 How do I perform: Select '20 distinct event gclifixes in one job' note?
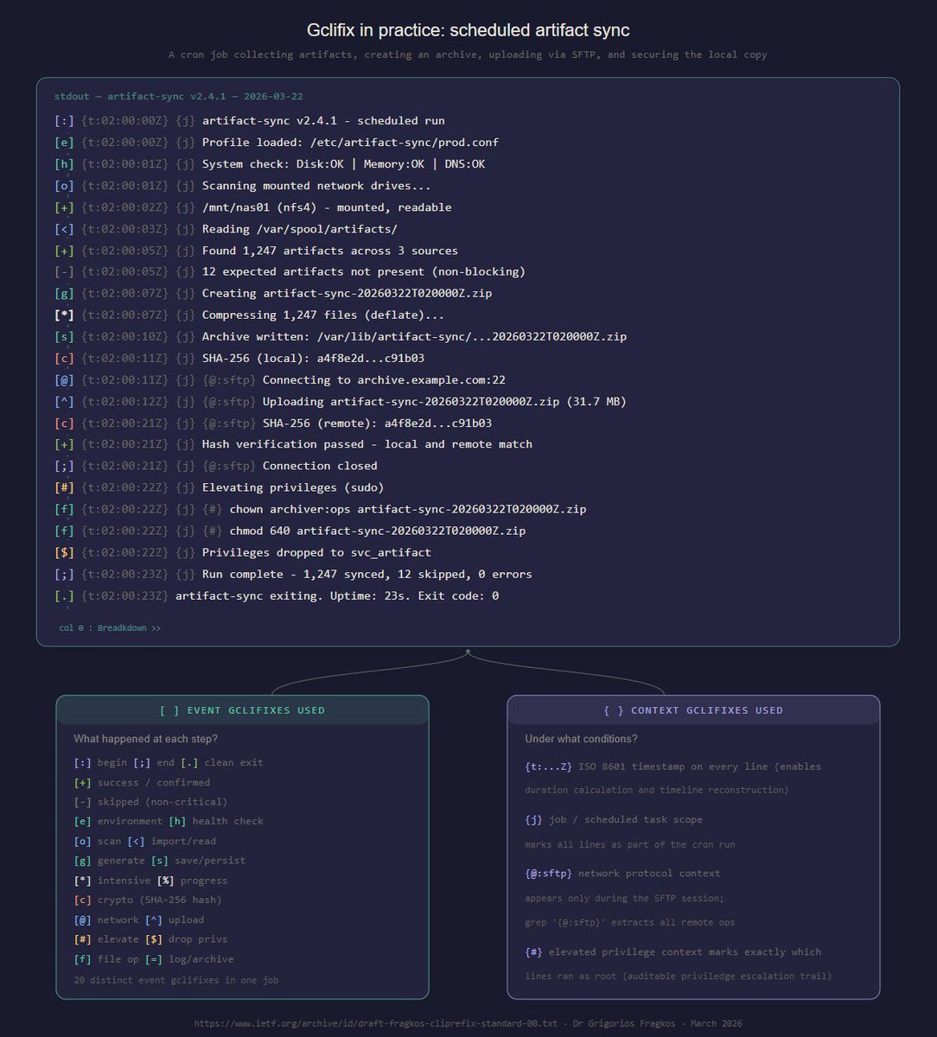(x=176, y=980)
